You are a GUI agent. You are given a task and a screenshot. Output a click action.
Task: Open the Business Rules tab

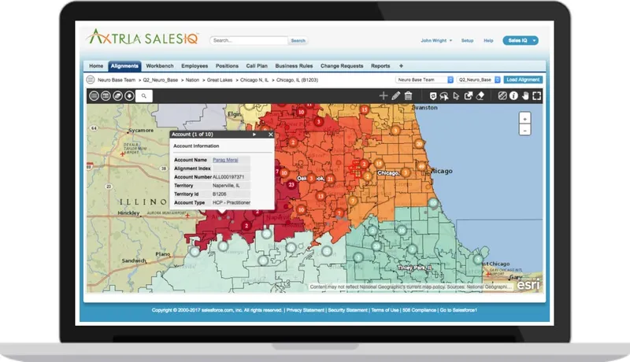click(294, 66)
